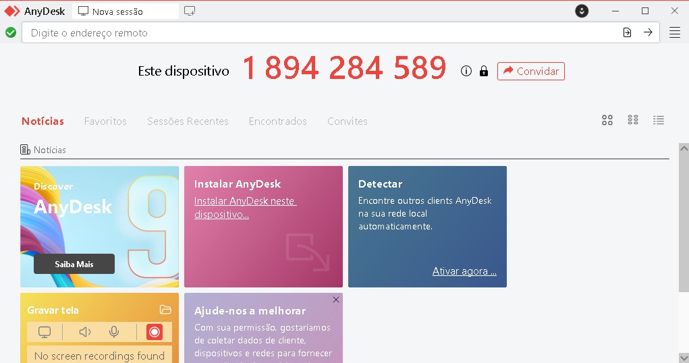Viewport: 689px width, 363px height.
Task: Click the Gravar tela card title
Action: [x=53, y=310]
